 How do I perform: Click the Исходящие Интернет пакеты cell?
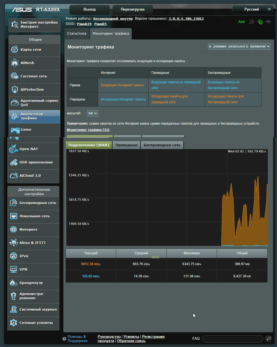[123, 99]
